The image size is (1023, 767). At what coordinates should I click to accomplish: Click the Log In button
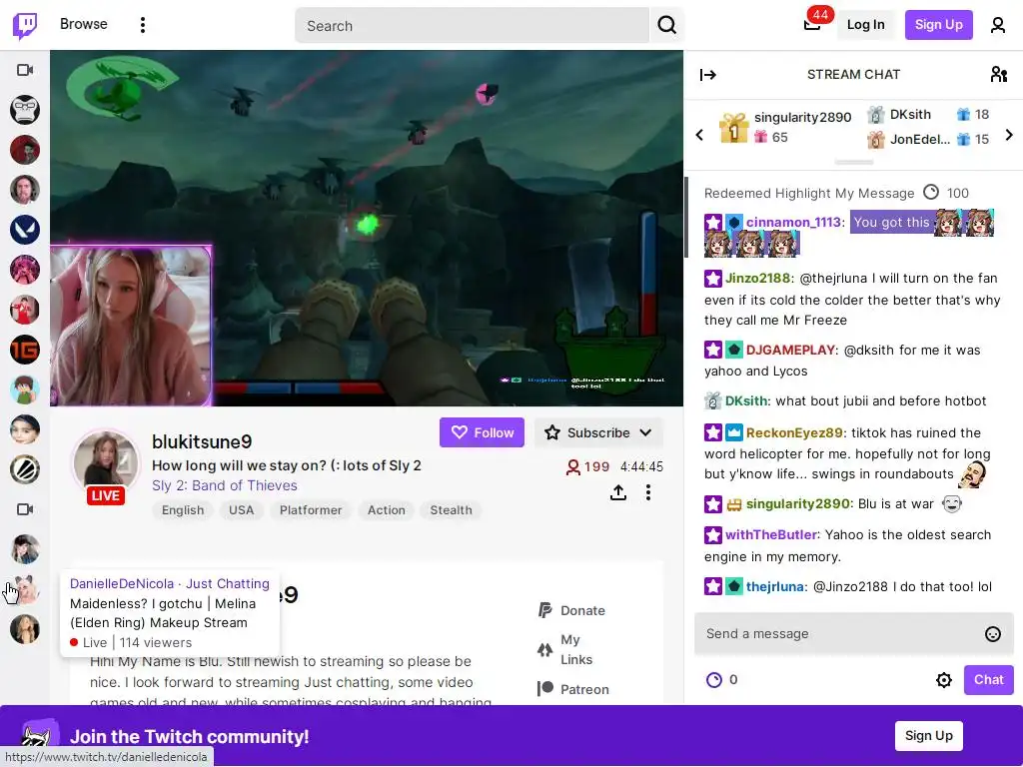coord(866,25)
